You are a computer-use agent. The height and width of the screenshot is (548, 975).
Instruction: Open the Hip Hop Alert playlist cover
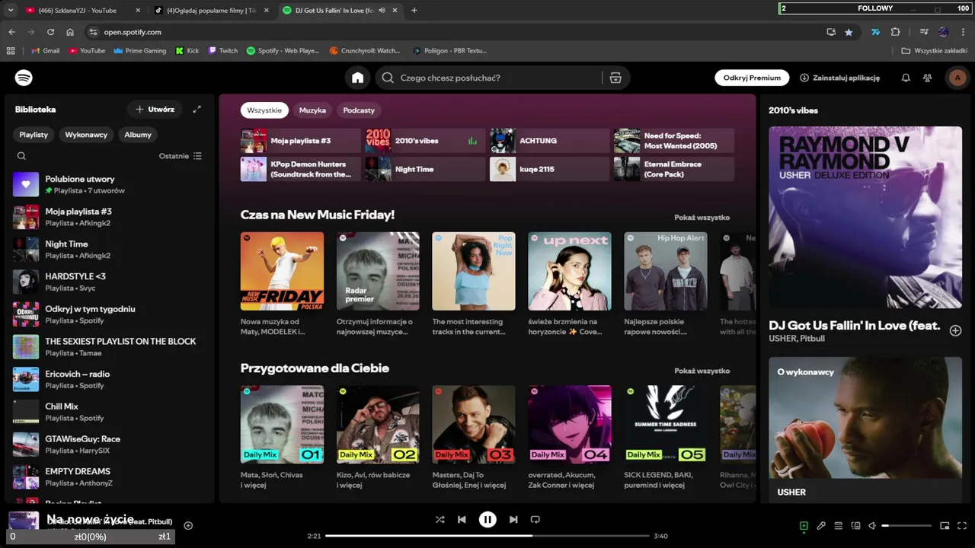click(x=666, y=271)
